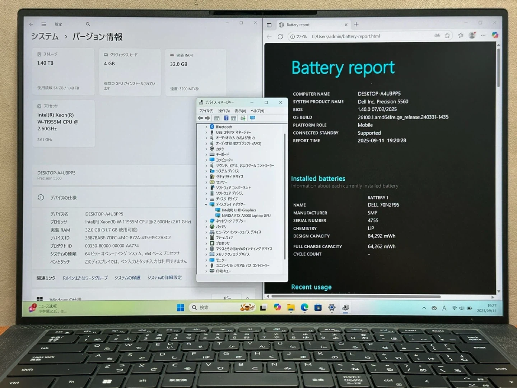Open news widget on taskbar

[48, 308]
